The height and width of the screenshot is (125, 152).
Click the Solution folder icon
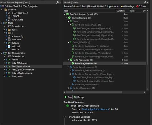point(6,10)
